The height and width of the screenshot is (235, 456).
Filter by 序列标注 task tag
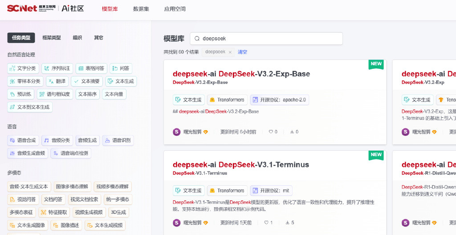(x=57, y=68)
